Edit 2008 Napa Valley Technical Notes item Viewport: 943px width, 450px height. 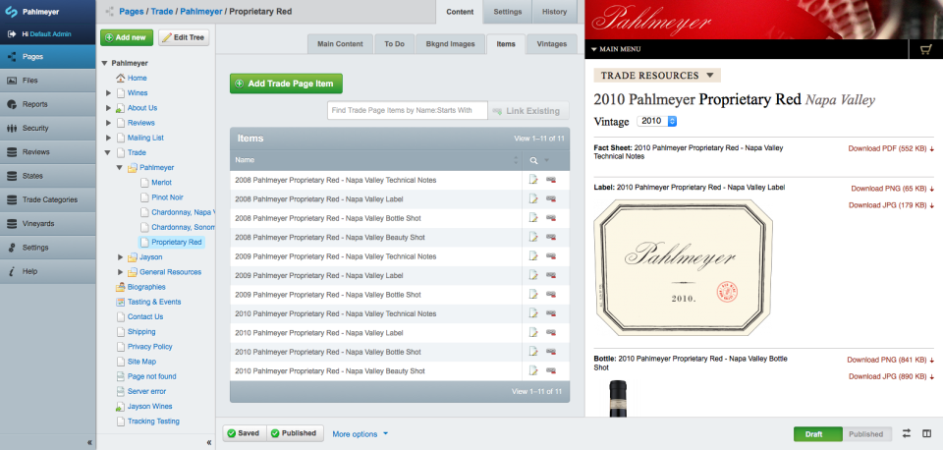[x=533, y=180]
